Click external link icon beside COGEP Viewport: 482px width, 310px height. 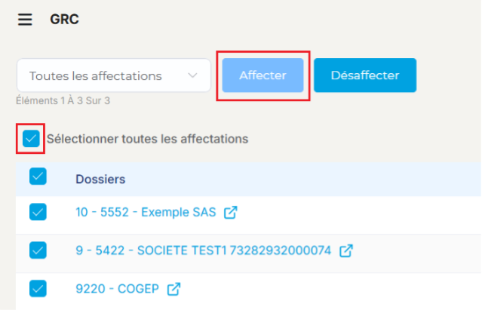(173, 289)
